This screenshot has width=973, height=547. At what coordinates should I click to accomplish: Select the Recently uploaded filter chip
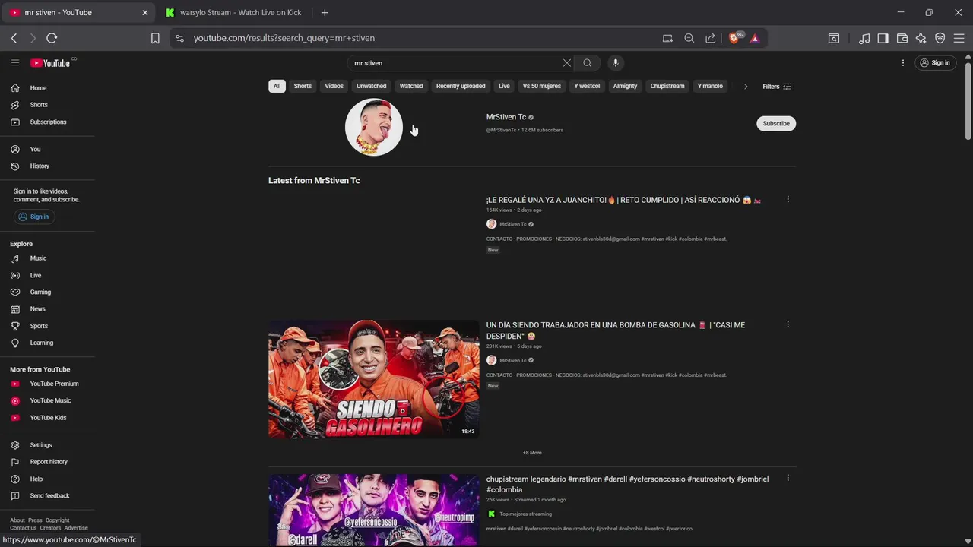pyautogui.click(x=461, y=86)
